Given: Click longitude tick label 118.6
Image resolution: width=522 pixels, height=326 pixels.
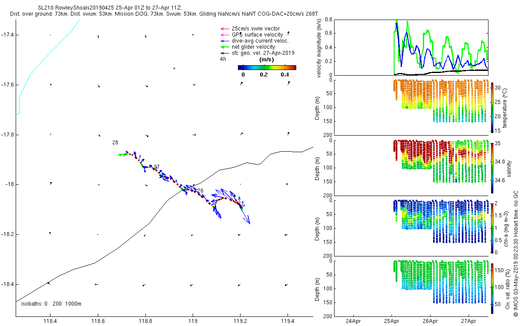Looking at the screenshot, I should [x=98, y=322].
